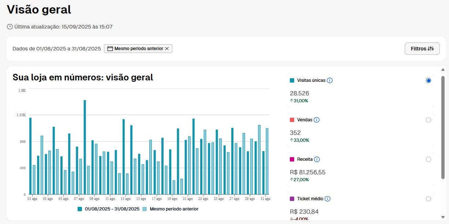Click the teal Visitas únicas color swatch

coord(292,80)
